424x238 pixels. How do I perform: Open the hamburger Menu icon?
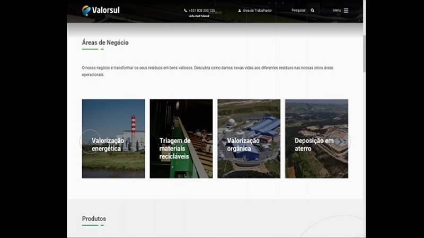[x=346, y=11]
